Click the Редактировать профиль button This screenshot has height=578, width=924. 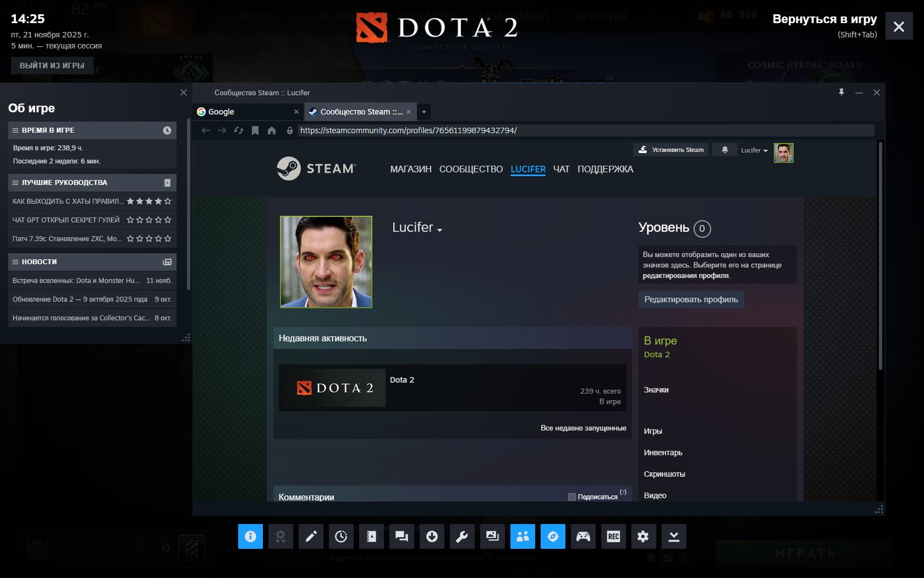pos(691,299)
